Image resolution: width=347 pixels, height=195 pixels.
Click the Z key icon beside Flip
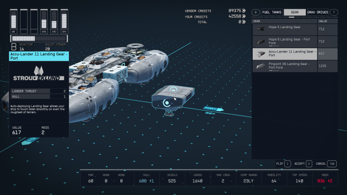287,164
